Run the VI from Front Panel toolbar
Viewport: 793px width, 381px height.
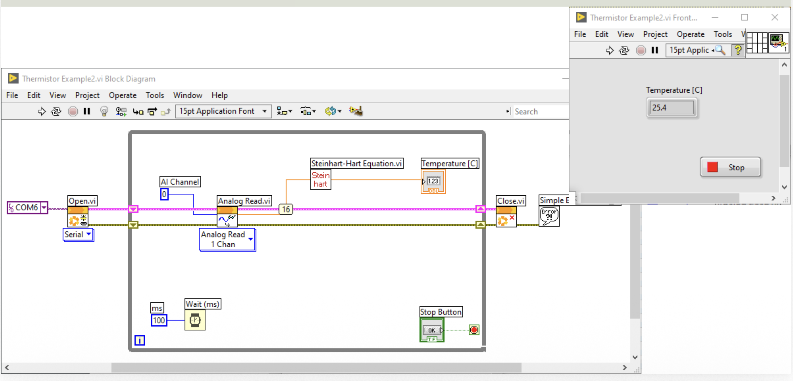point(610,50)
